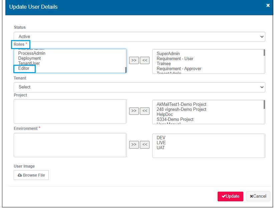
Task: Click the Roles move-left << button
Action: click(145, 60)
